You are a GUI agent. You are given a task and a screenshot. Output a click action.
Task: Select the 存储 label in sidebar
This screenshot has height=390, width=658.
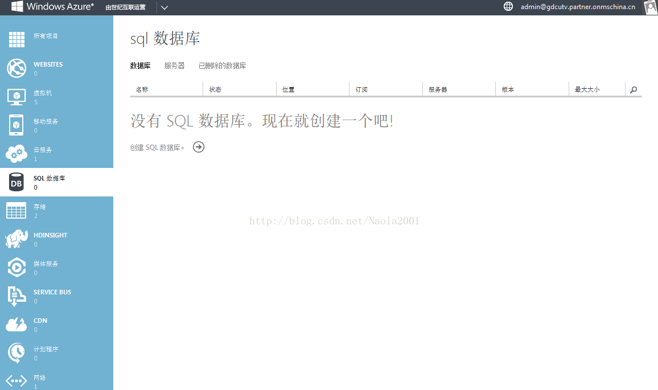(x=40, y=207)
